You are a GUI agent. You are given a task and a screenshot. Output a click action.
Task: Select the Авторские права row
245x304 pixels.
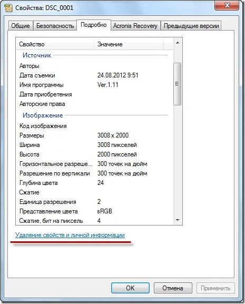tap(95, 104)
